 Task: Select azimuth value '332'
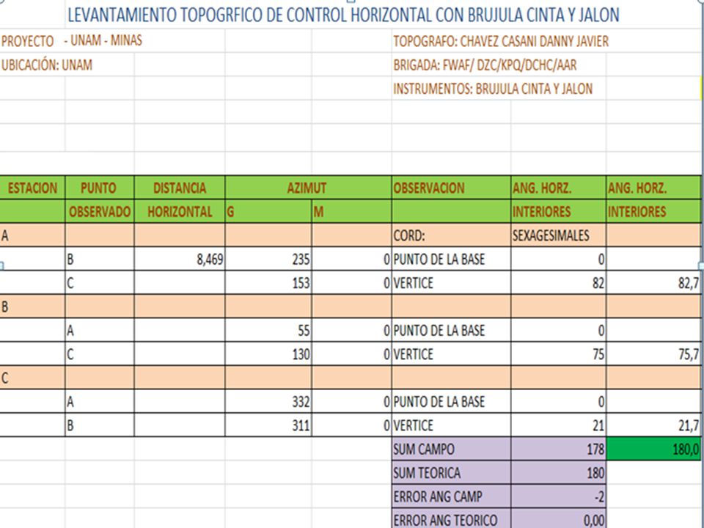[x=268, y=401]
